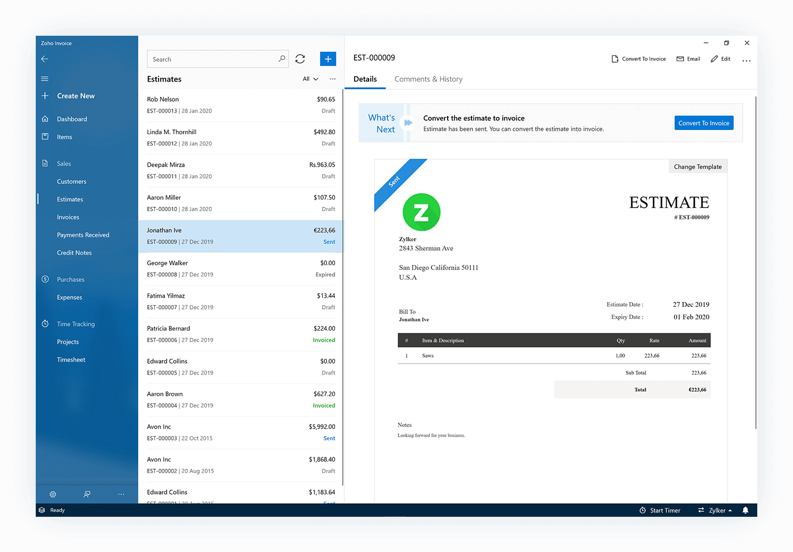This screenshot has height=552, width=793.
Task: Open the Dashboard from the sidebar
Action: [x=72, y=119]
